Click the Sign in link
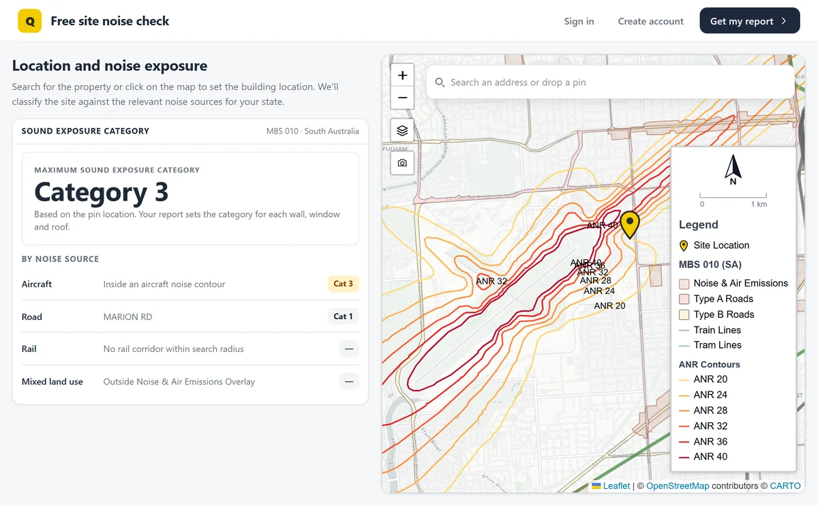 click(x=579, y=21)
